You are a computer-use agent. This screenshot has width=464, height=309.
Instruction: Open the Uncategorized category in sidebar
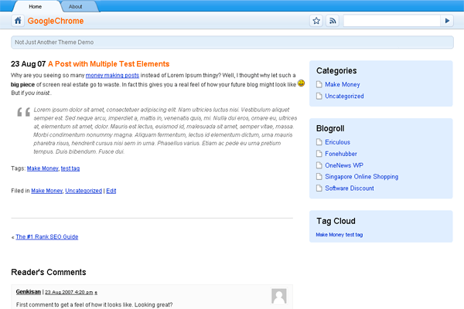pyautogui.click(x=344, y=96)
